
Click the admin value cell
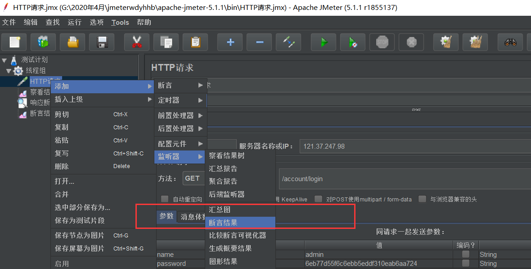pyautogui.click(x=378, y=255)
